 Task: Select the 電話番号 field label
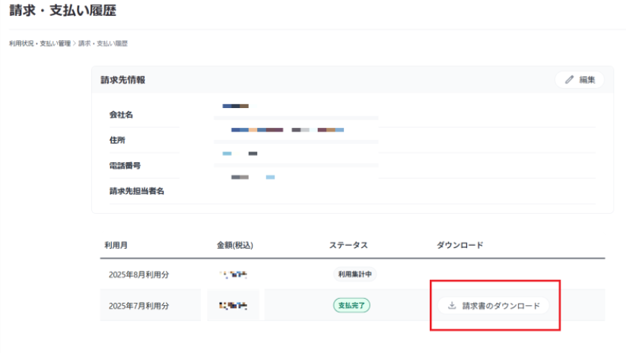pos(125,166)
